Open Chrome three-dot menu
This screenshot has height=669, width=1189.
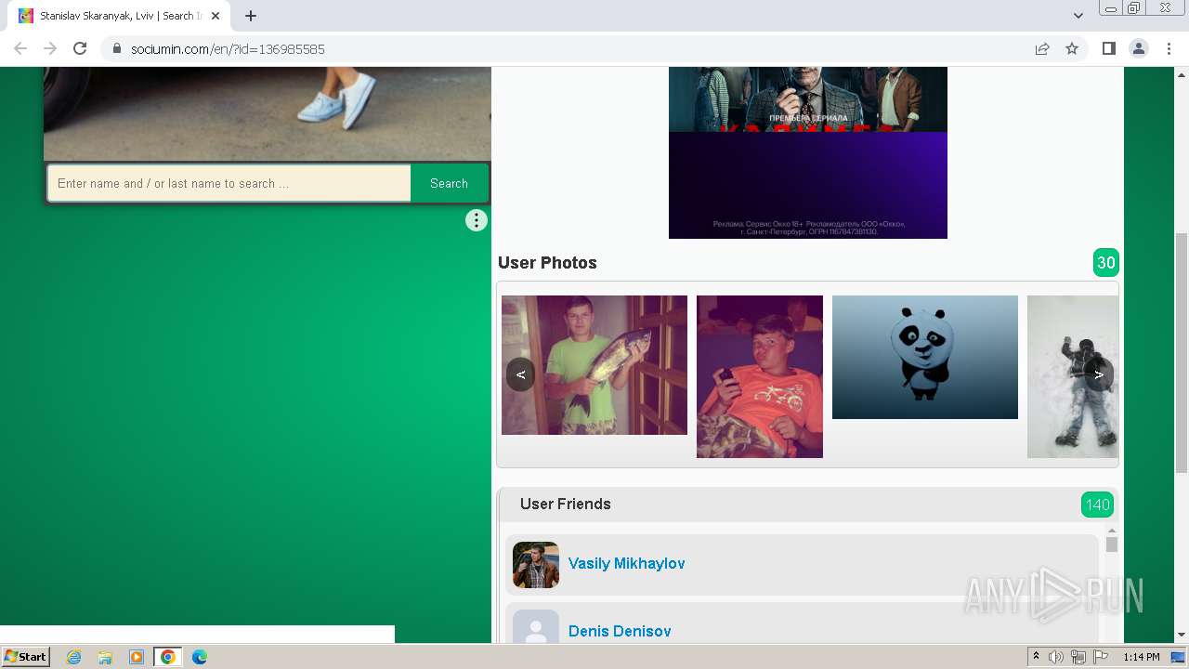1169,48
